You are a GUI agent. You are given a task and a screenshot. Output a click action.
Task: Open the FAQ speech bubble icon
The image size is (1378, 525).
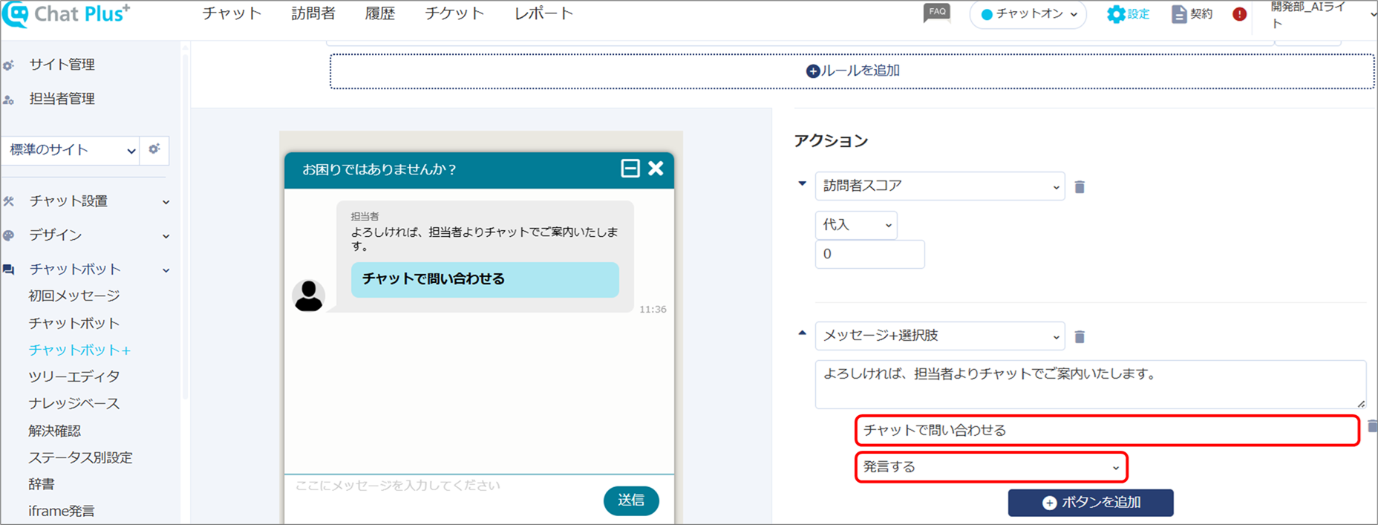(x=937, y=13)
